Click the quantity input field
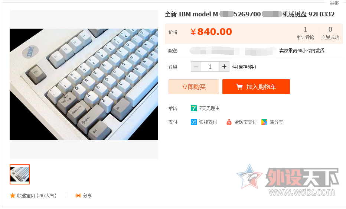Viewport: 346px width, 209px height. 210,67
